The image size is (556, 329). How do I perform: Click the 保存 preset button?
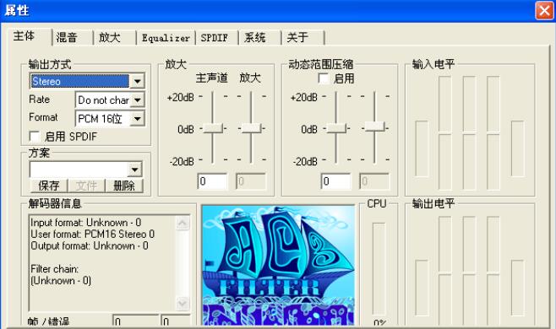[49, 186]
